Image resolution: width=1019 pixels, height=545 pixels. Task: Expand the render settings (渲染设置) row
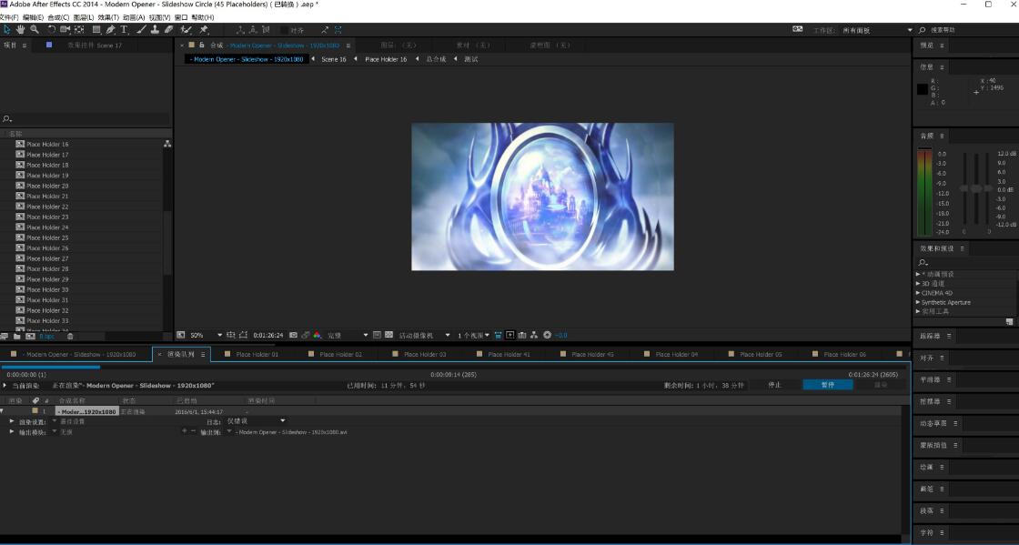click(x=12, y=421)
